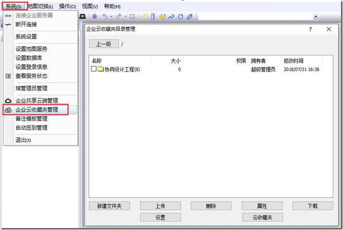Sort by the 大小 column header

click(167, 61)
